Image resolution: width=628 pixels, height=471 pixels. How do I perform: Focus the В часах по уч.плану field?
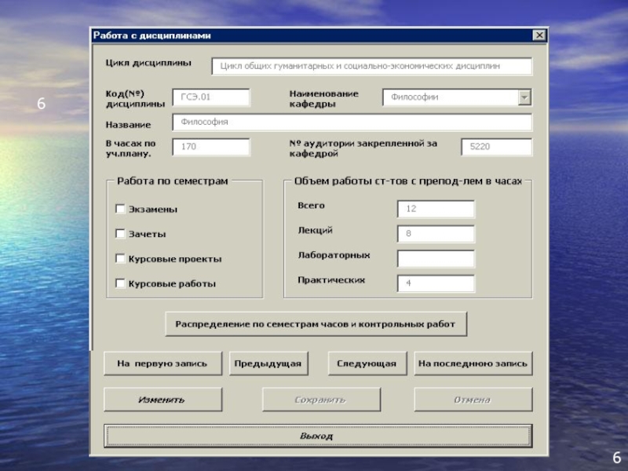(211, 147)
